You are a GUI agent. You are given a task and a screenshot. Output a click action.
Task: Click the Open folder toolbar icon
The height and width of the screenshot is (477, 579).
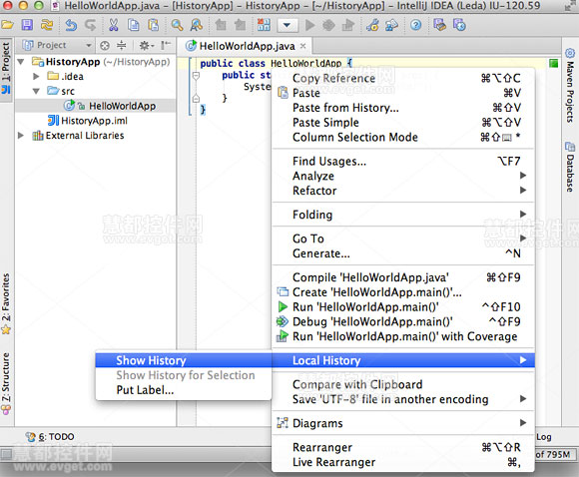(x=7, y=25)
